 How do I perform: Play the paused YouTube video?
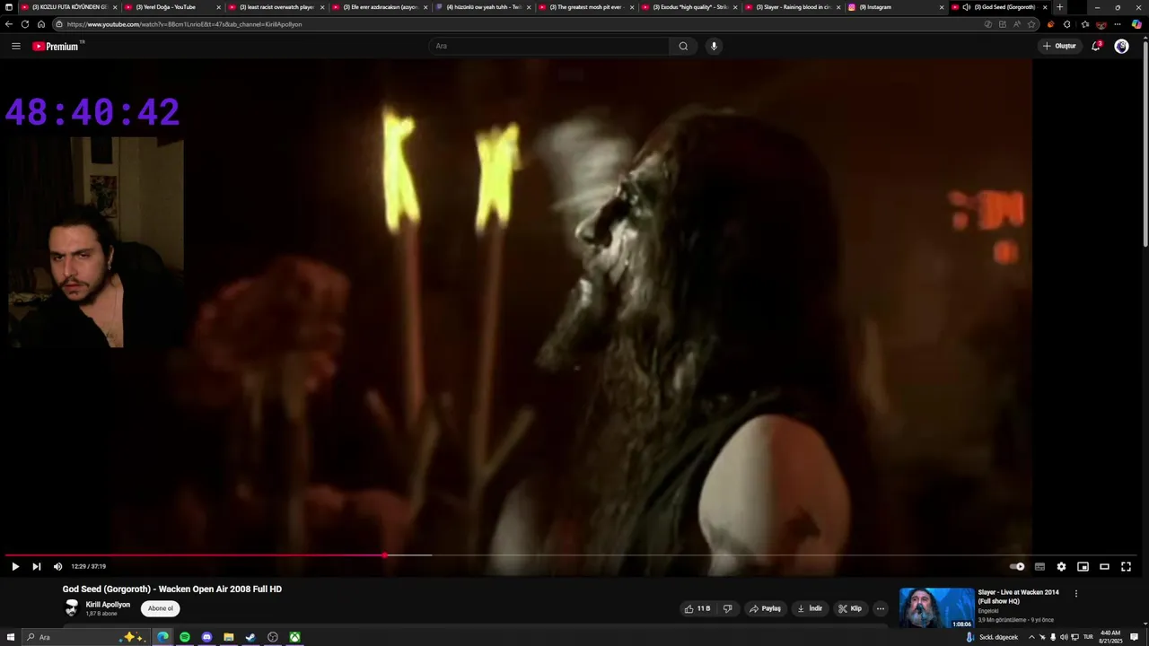(x=15, y=566)
